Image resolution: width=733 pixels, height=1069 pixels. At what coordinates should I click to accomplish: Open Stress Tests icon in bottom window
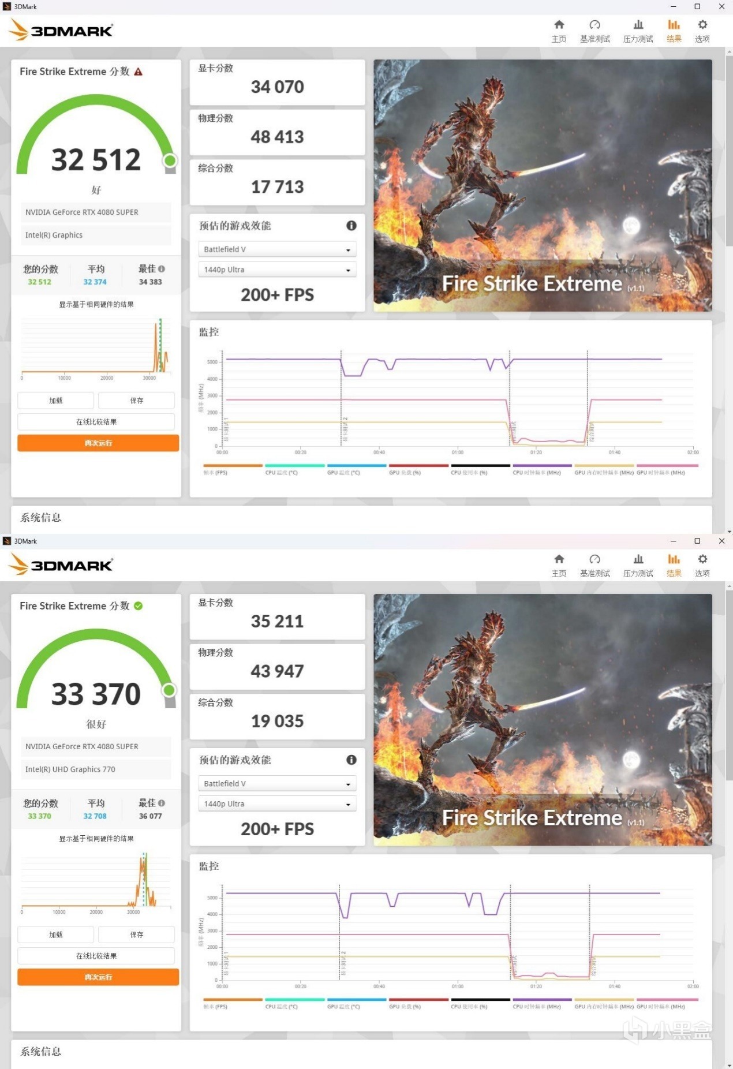click(638, 559)
